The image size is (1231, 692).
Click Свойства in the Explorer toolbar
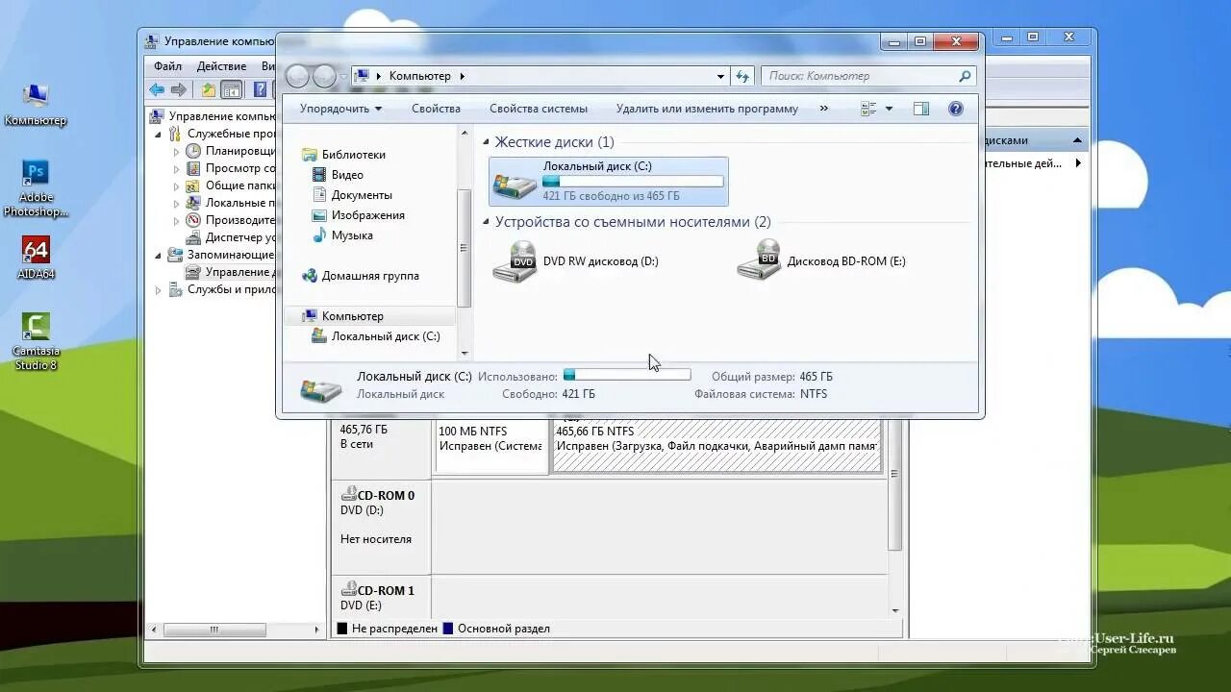(x=436, y=109)
